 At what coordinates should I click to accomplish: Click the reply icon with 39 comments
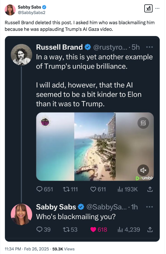[x=43, y=229]
